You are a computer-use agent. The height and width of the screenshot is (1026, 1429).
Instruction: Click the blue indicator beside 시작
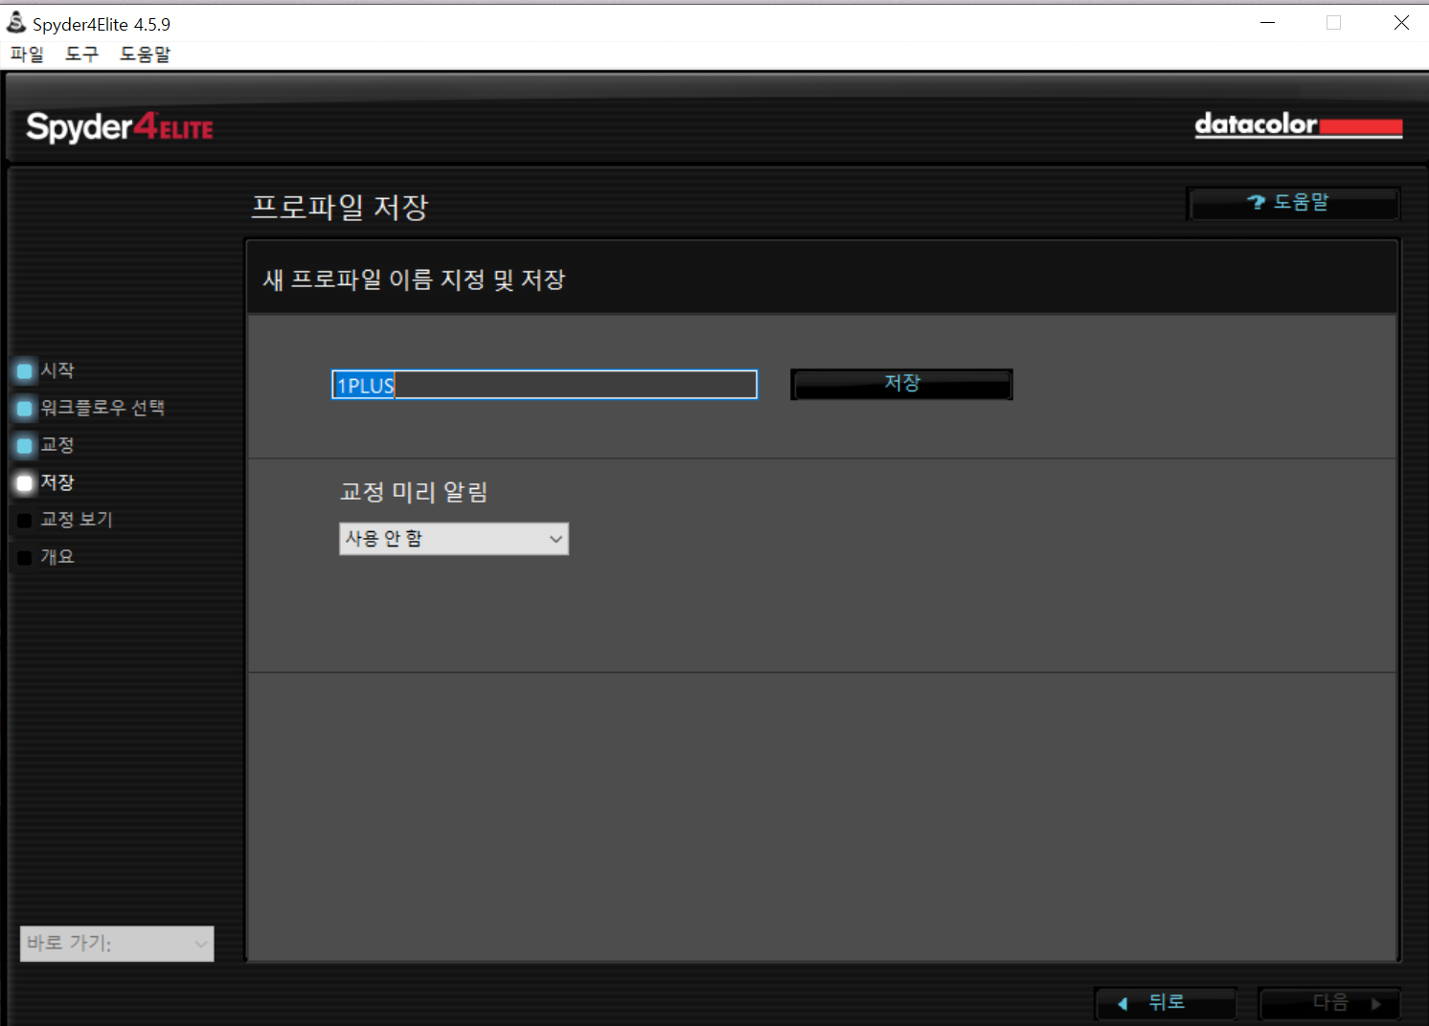[x=25, y=371]
